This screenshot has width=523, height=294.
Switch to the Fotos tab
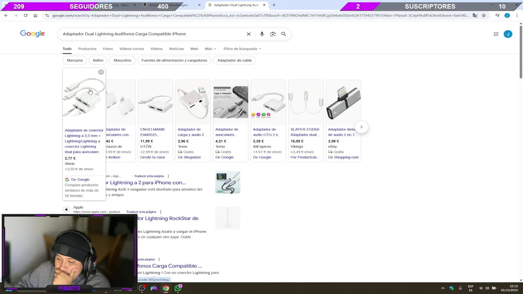(x=108, y=49)
